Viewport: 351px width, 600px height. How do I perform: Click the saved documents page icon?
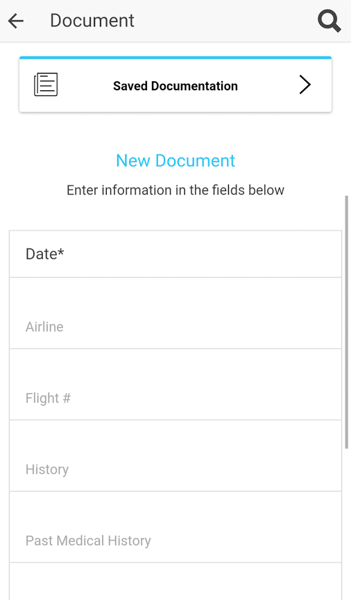(46, 85)
